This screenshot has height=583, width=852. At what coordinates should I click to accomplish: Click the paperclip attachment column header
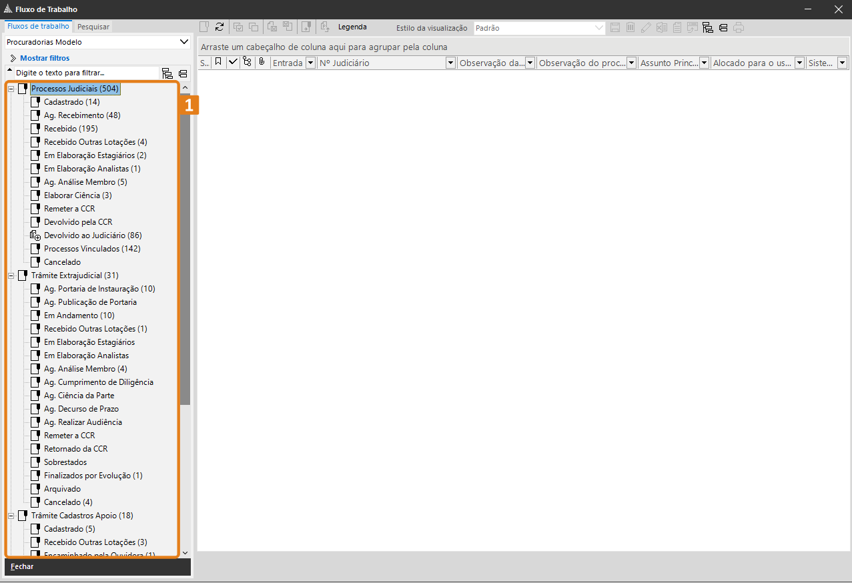click(262, 62)
